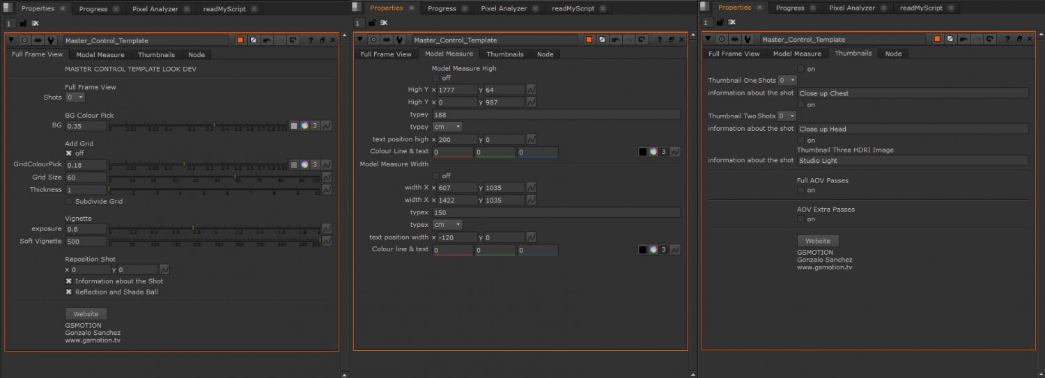Click the Close up Chest information field
The image size is (1045, 378).
(913, 93)
